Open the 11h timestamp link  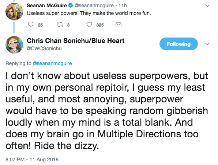[123, 5]
